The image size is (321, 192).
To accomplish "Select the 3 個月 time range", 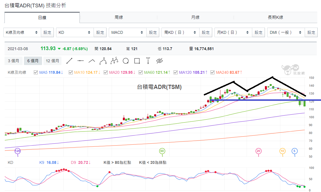I will pos(14,61).
